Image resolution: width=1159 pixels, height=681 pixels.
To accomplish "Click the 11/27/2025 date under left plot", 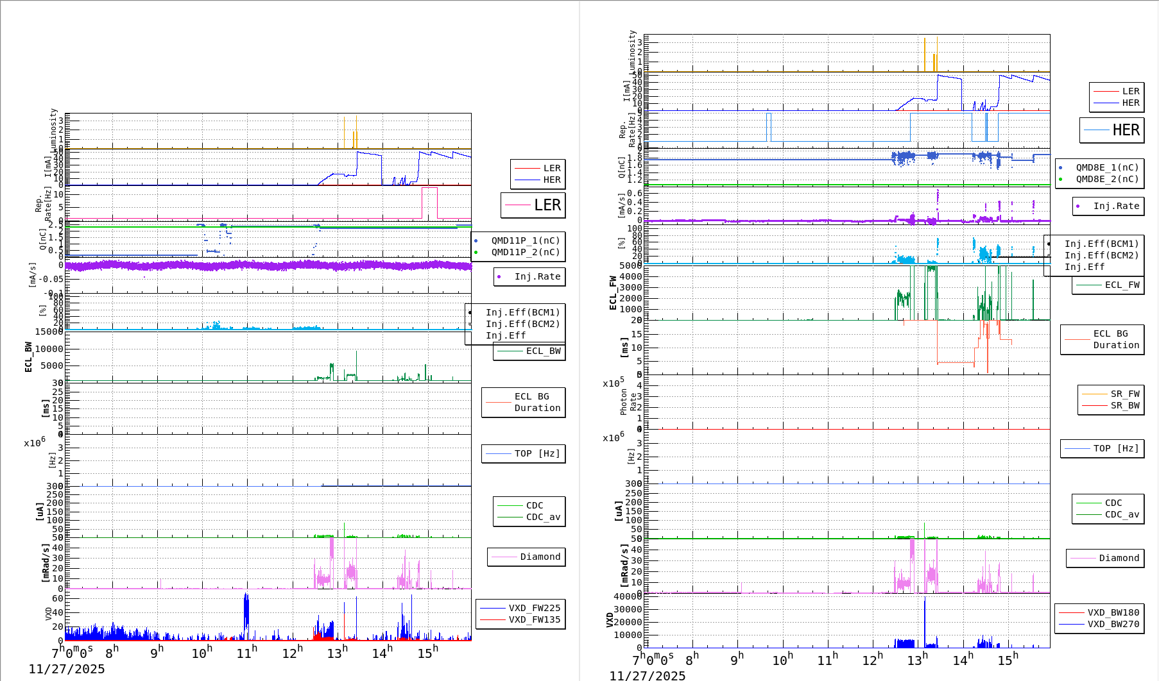I will point(67,669).
